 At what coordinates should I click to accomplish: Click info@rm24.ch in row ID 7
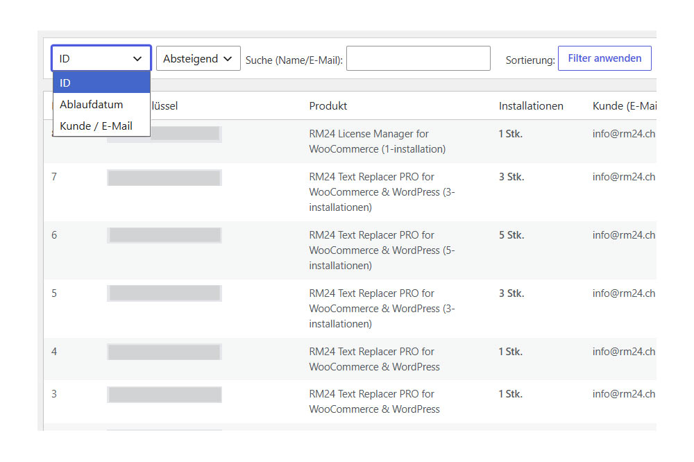click(x=624, y=177)
